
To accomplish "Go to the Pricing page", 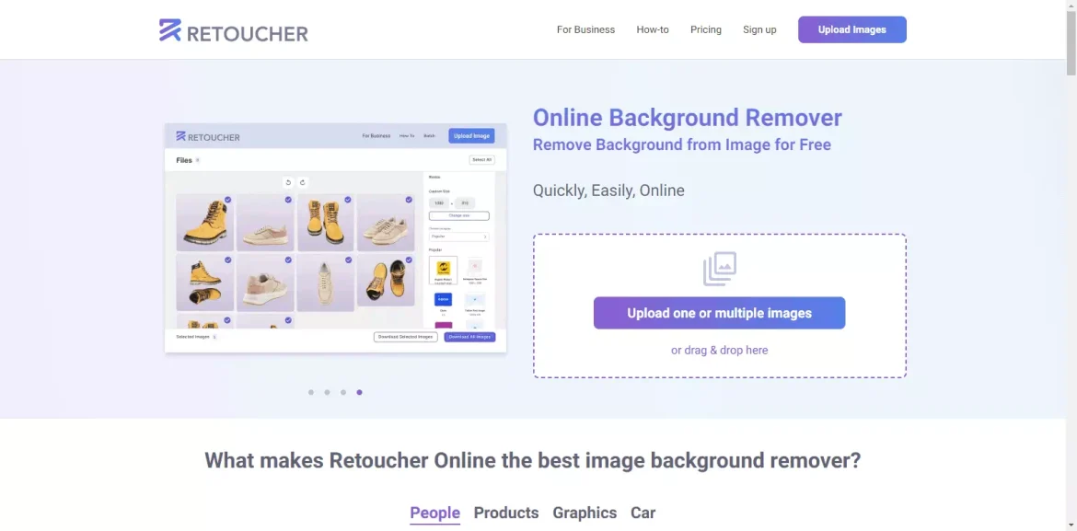I will pos(705,29).
